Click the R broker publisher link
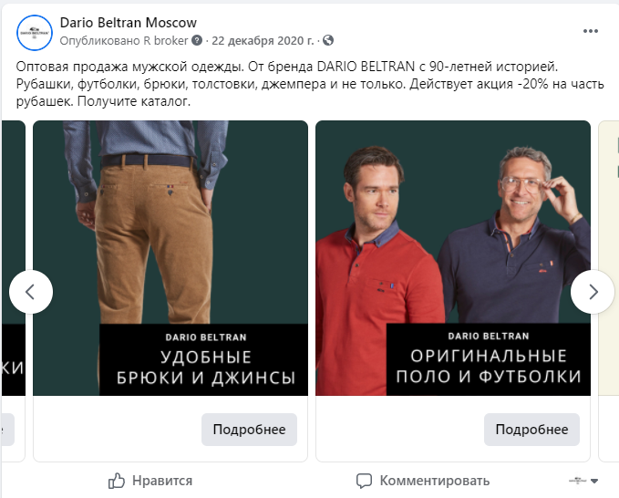Image resolution: width=619 pixels, height=498 pixels. coord(165,41)
